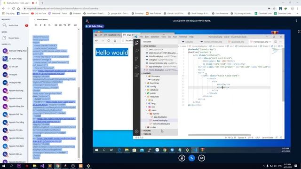
Task: Expand the TIMELINE section
Action: tap(159, 134)
